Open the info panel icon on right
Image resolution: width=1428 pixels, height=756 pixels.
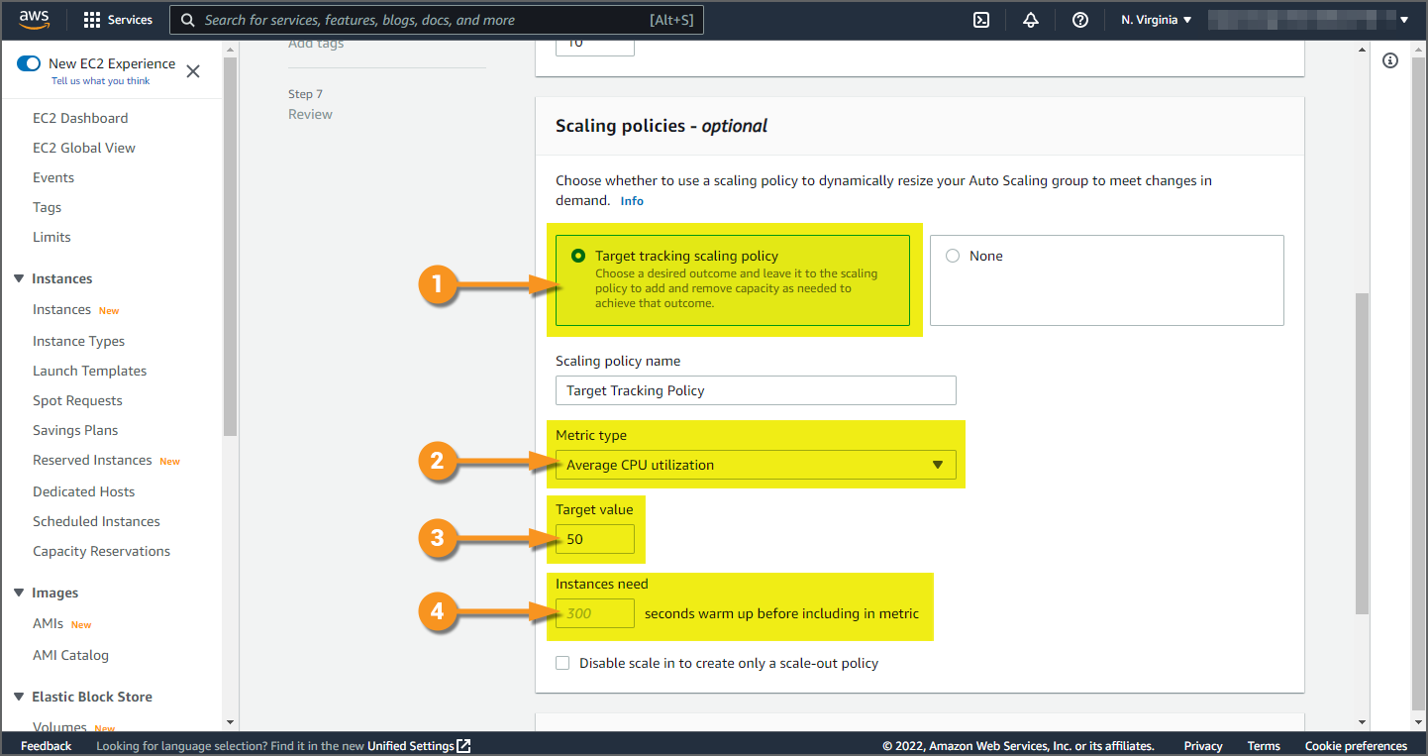click(x=1390, y=61)
